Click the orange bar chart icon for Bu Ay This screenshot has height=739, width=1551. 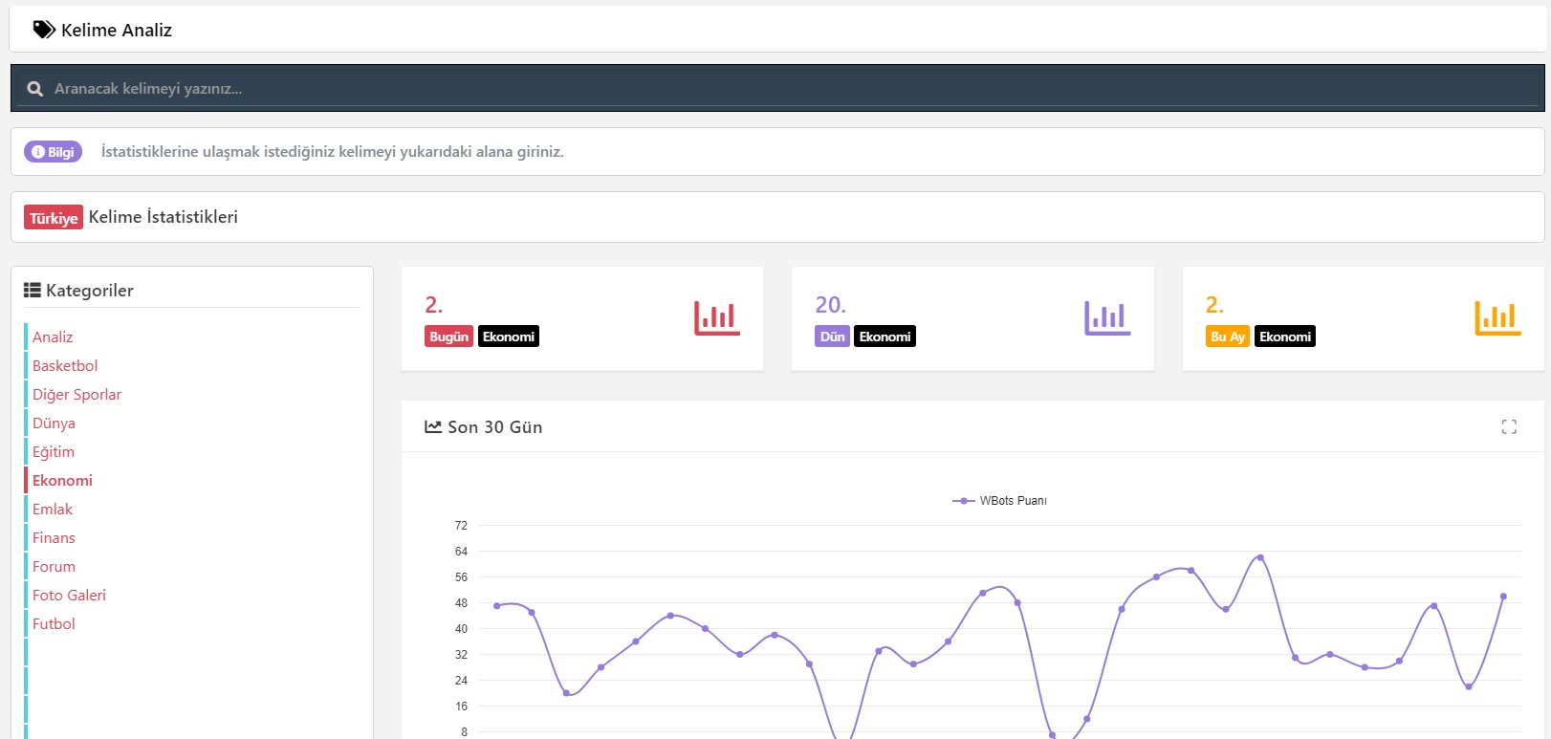1497,318
